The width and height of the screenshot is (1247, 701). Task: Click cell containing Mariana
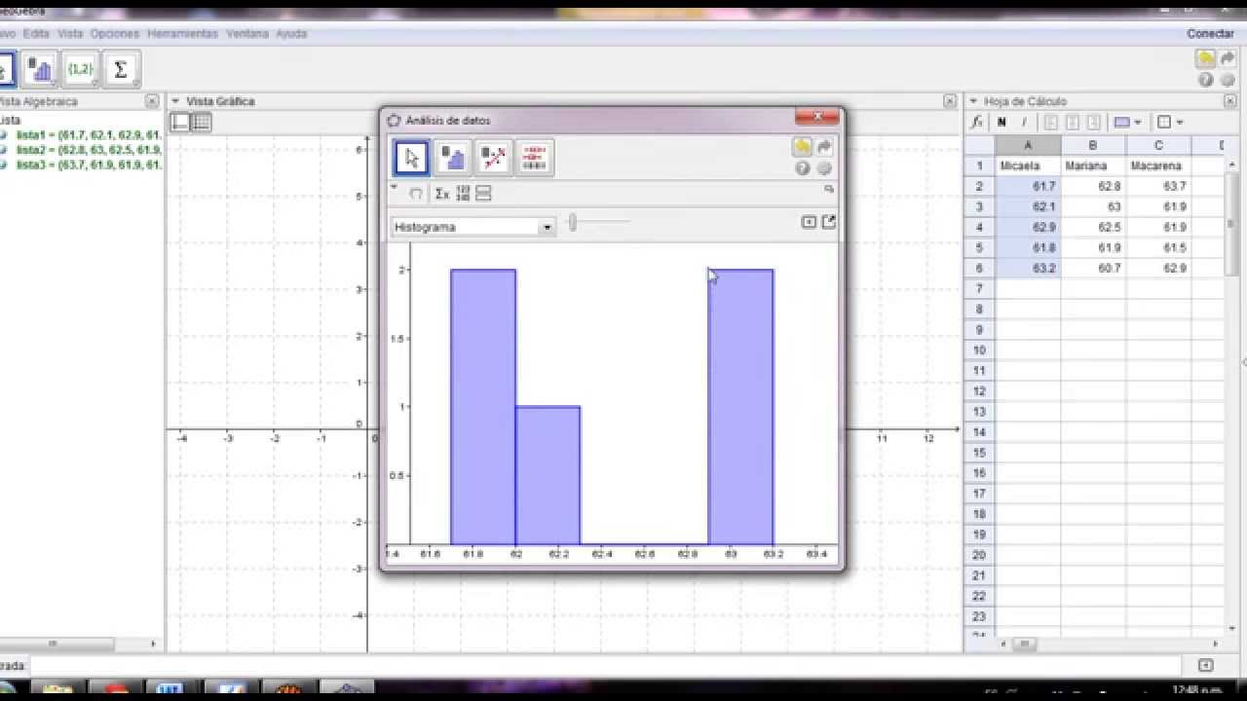pos(1093,166)
